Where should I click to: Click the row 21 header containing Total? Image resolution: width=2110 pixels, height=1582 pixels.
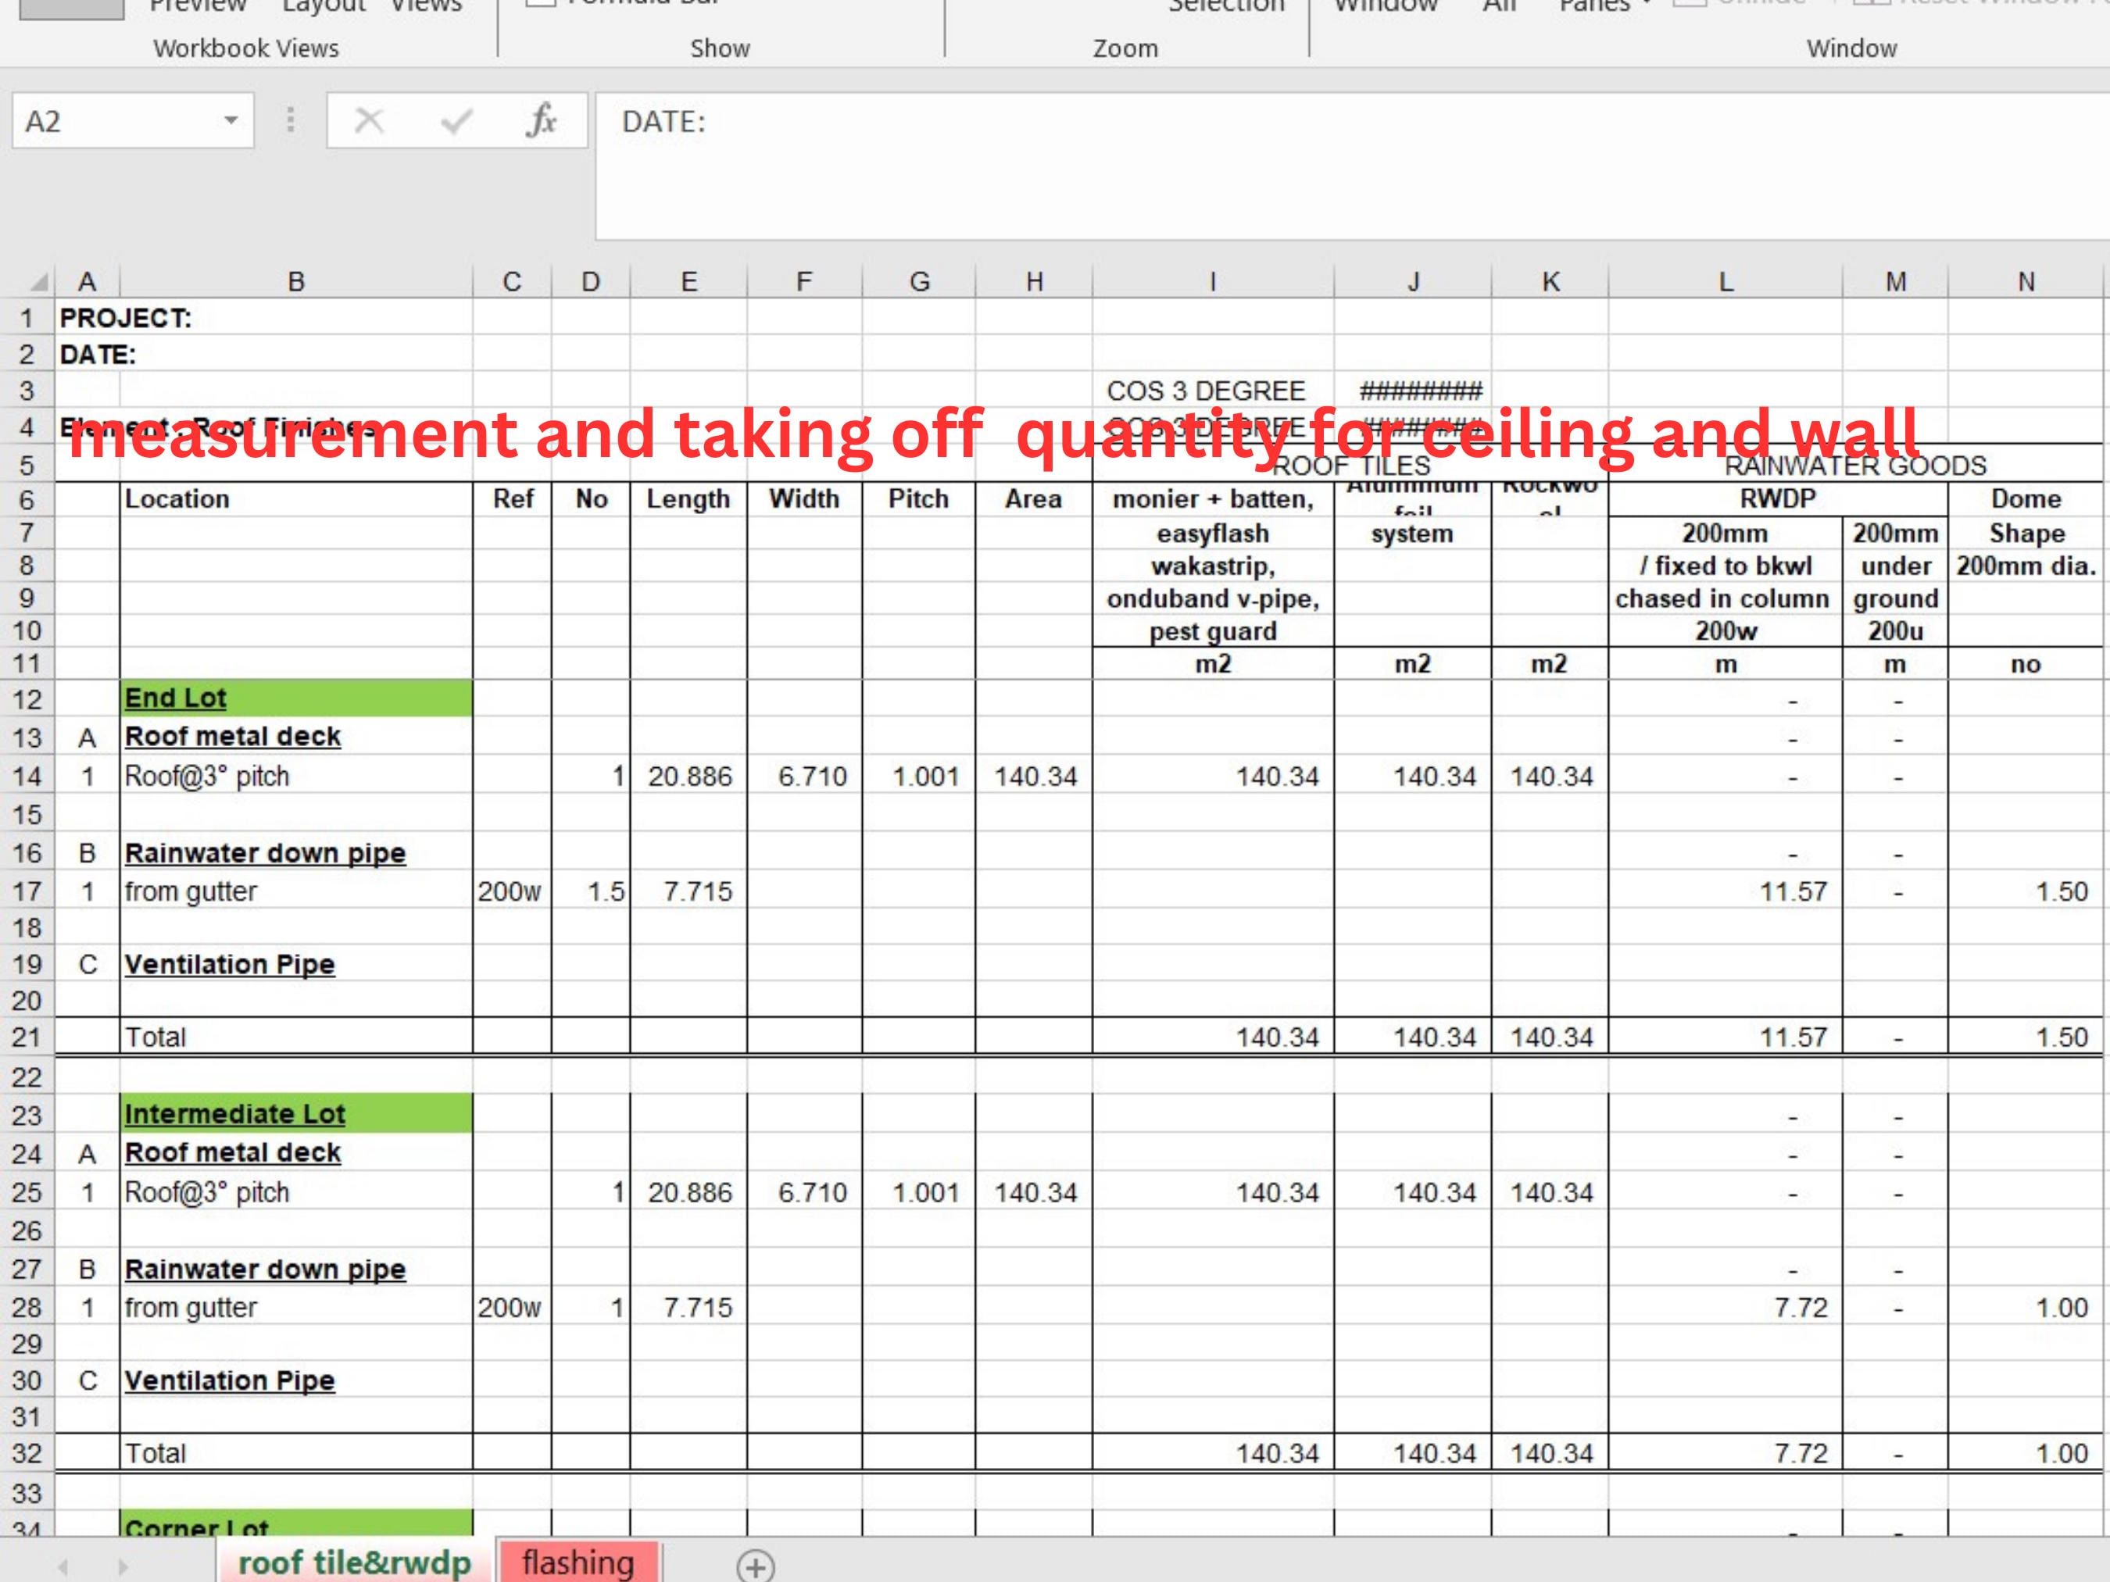pyautogui.click(x=27, y=1037)
